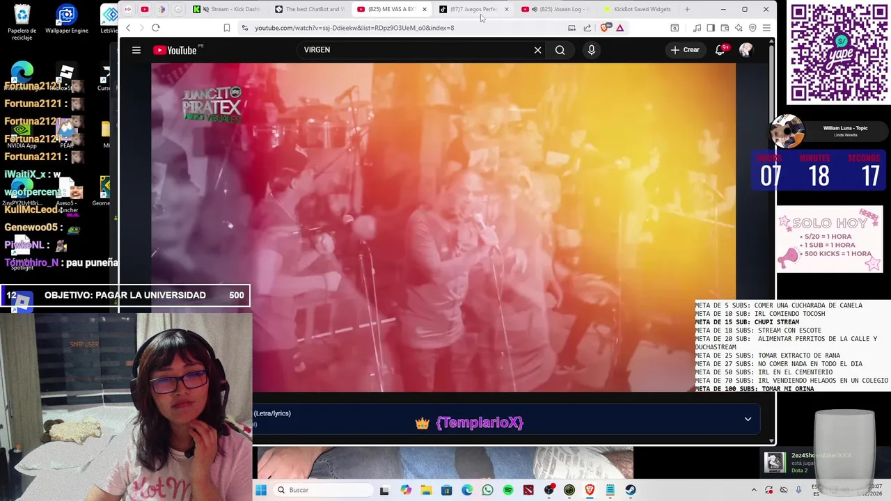Click the YouTube search magnifier button

(x=560, y=50)
